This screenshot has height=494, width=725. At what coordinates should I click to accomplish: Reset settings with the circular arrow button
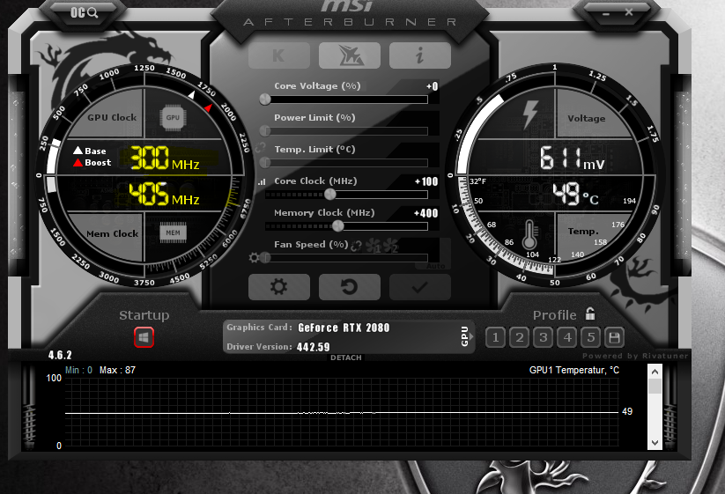350,287
